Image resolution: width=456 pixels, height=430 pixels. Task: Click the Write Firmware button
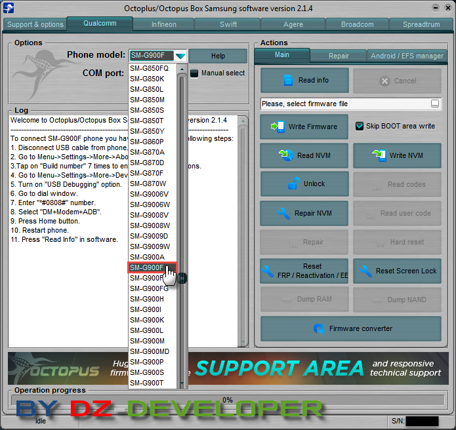[304, 127]
